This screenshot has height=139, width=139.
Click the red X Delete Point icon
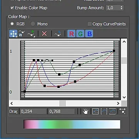pos(44,34)
